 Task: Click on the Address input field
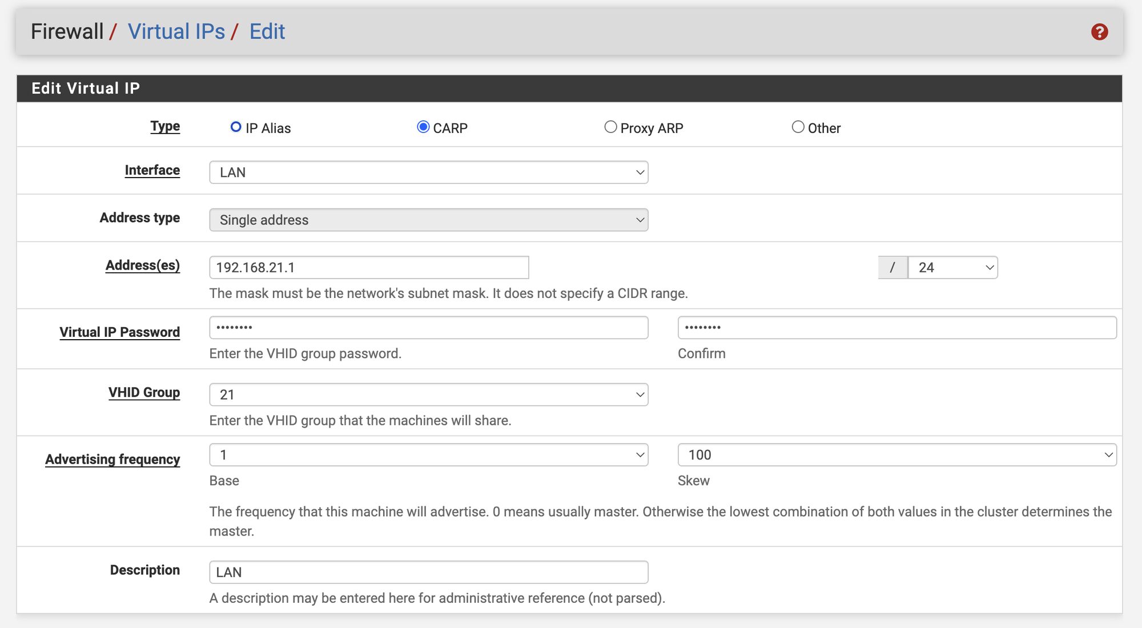tap(369, 267)
